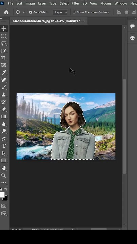Viewport: 137px width, 244px height.
Task: Select the Path Selection tool
Action: (x=4, y=153)
